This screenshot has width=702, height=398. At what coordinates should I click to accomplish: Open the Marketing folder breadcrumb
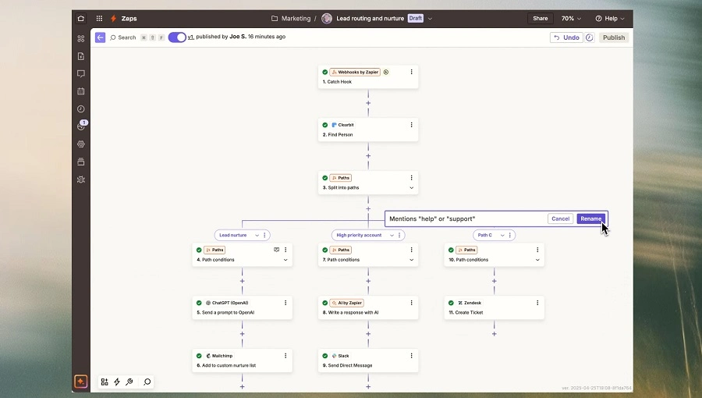(x=291, y=19)
